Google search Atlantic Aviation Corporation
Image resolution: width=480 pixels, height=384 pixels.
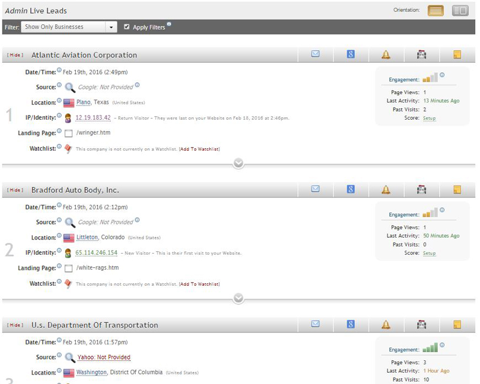coord(351,54)
